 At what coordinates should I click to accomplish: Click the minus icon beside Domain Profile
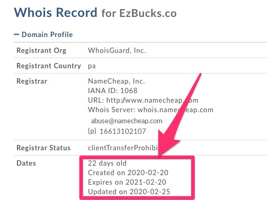[16, 34]
